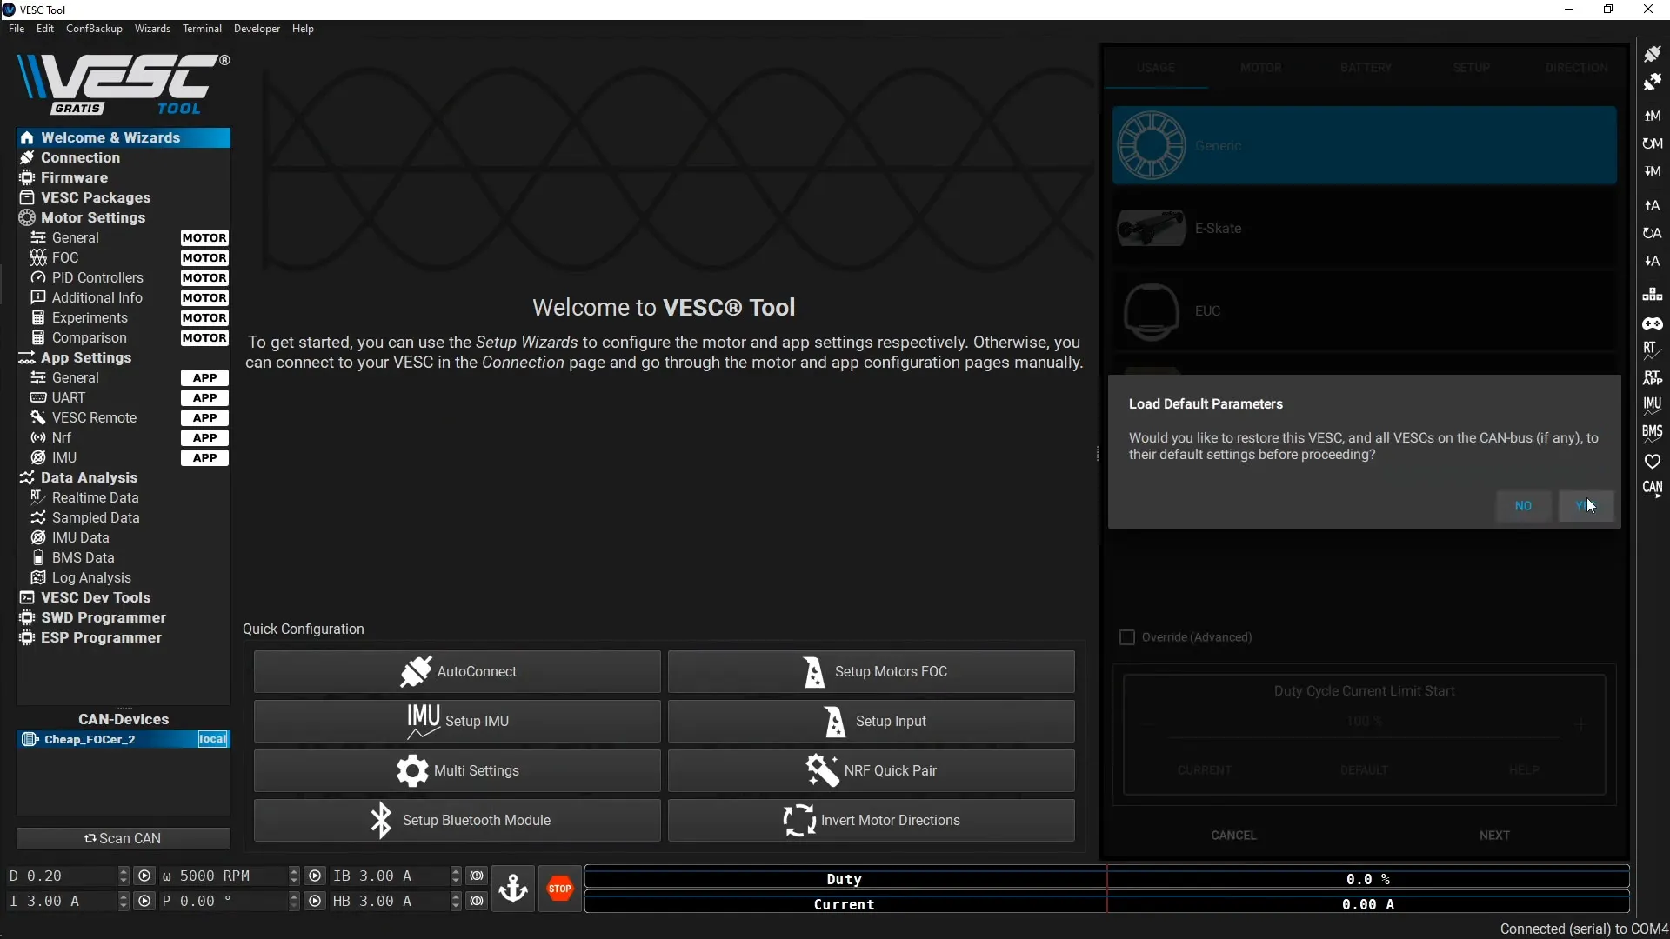Toggle the brake control beside the IB current field
Viewport: 1670px width, 939px height.
476,876
